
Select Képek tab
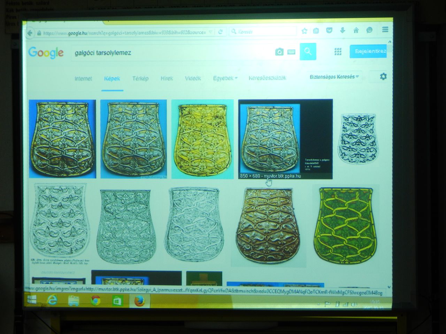112,79
